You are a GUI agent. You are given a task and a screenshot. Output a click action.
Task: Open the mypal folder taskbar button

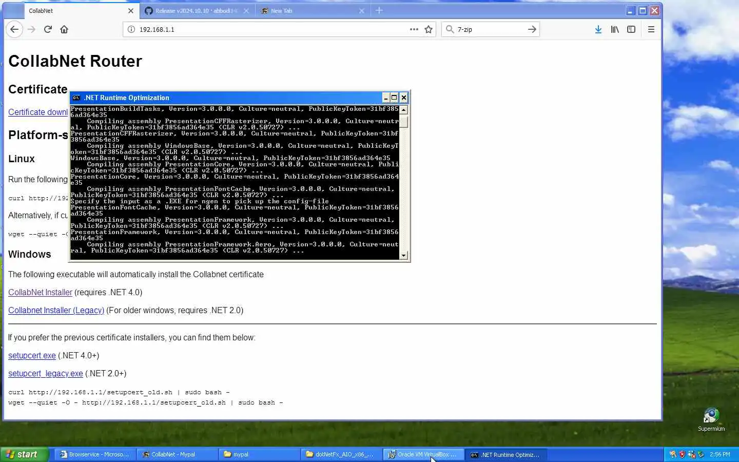259,454
